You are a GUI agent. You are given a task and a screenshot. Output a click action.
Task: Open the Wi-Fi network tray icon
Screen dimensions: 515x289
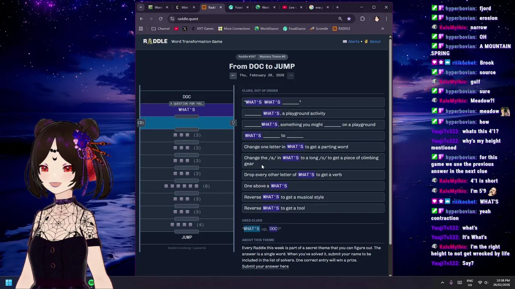[x=480, y=283]
